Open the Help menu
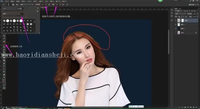This screenshot has width=200, height=109. pos(64,1)
